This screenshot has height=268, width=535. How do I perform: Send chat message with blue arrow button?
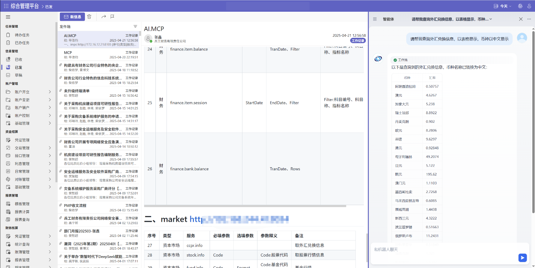click(x=522, y=257)
